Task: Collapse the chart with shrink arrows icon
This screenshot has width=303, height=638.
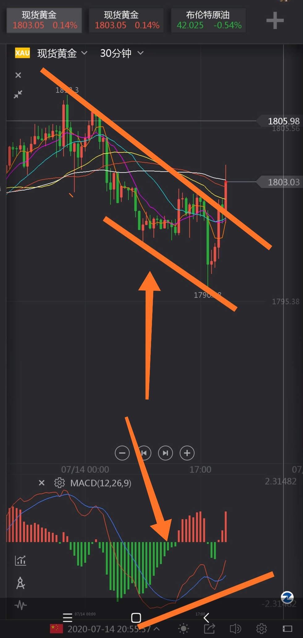Action: [18, 94]
